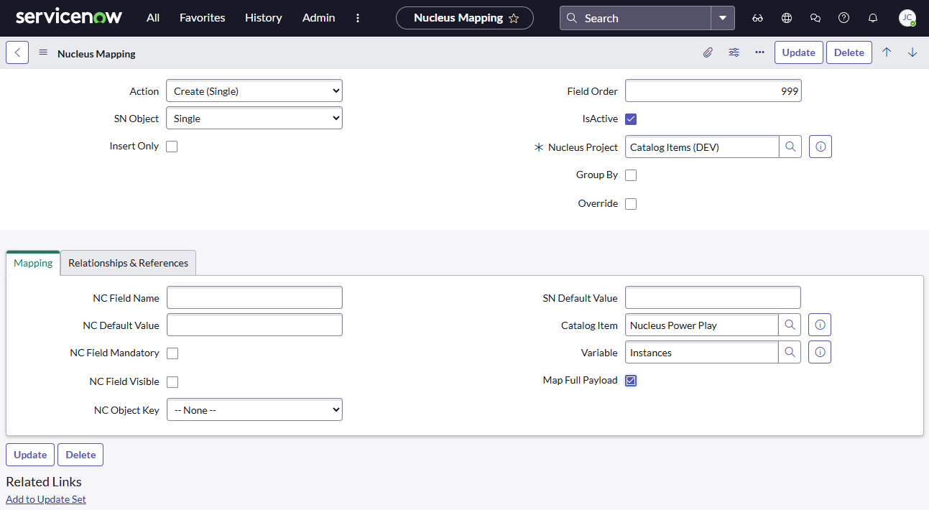
Task: Click the ServiceNow logo
Action: tap(69, 17)
